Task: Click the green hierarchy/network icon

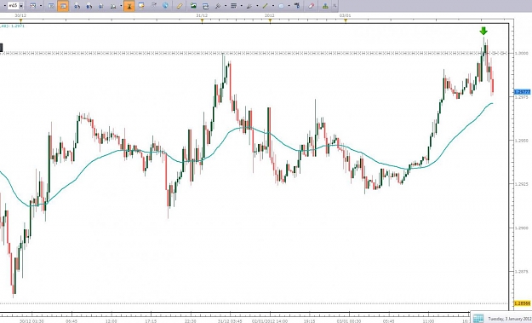Action: 325,6
